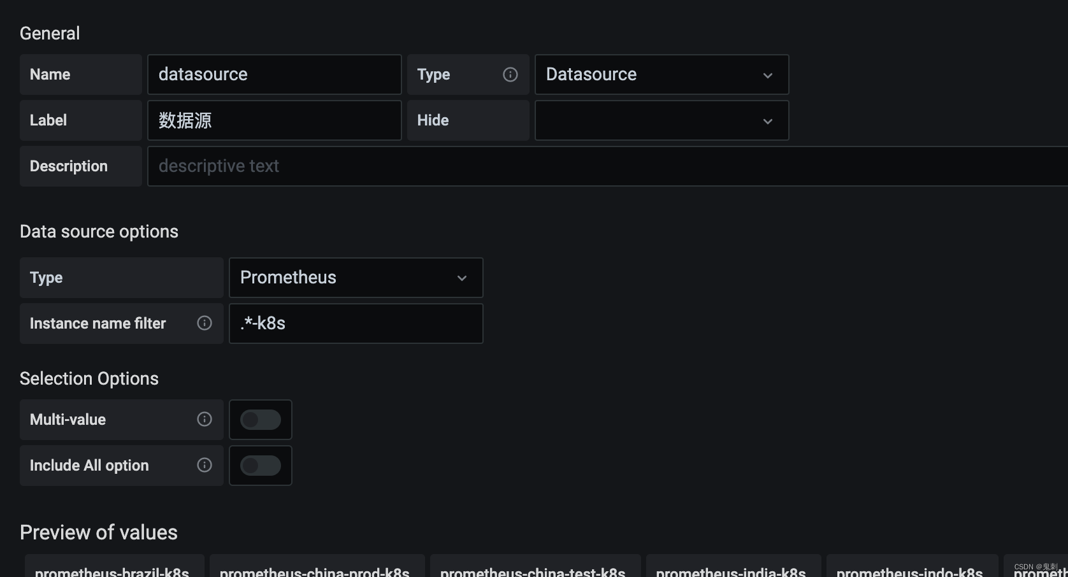1068x577 pixels.
Task: Click the info icon next to the Type field
Action: [x=510, y=75]
